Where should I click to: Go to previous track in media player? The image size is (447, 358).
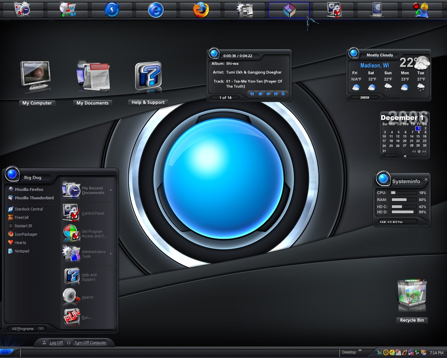point(252,94)
